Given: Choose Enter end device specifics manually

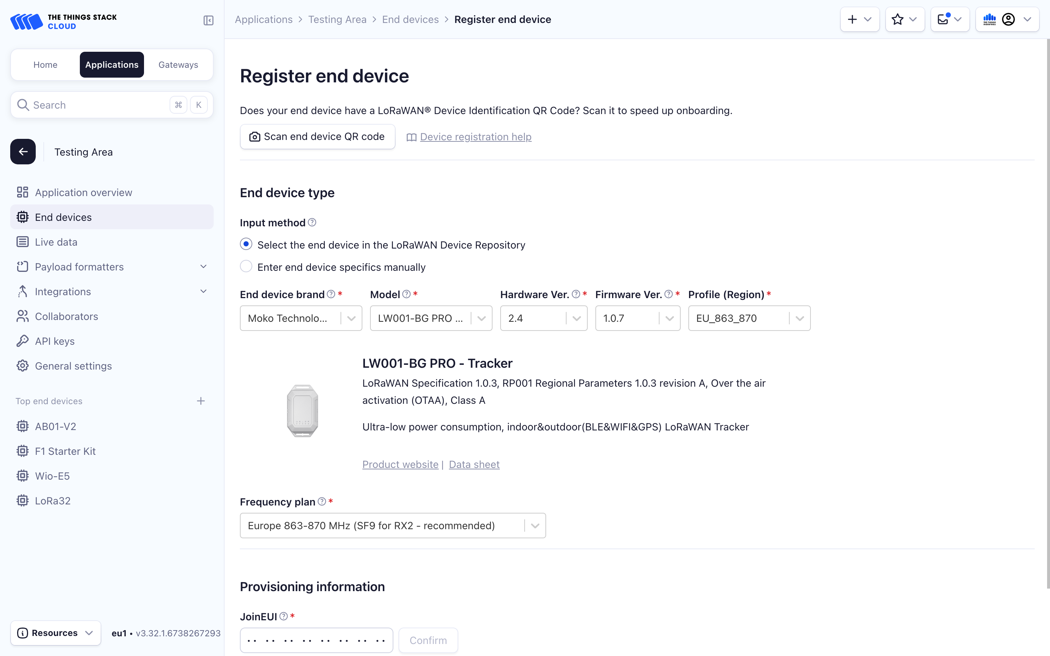Looking at the screenshot, I should [x=246, y=266].
